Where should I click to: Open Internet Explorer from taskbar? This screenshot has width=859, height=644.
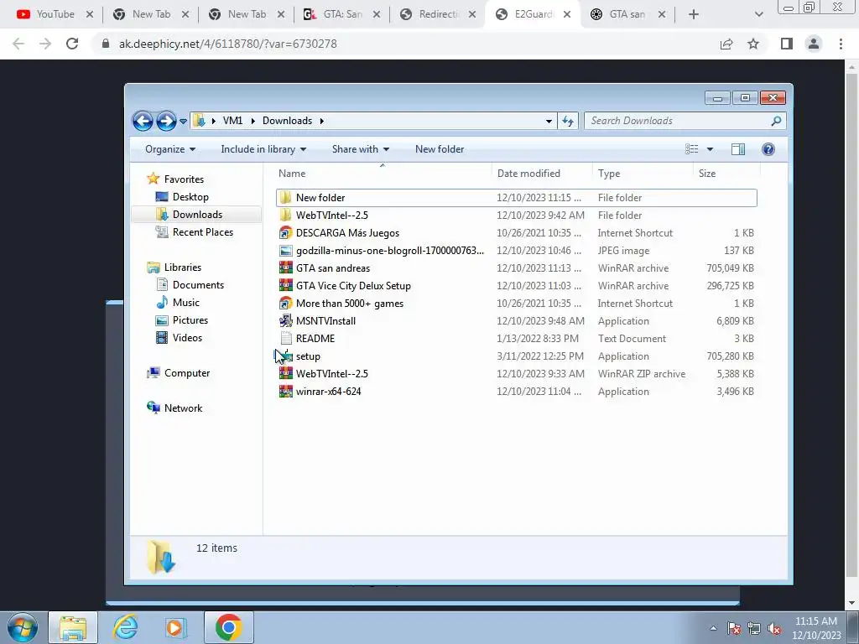[x=126, y=627]
